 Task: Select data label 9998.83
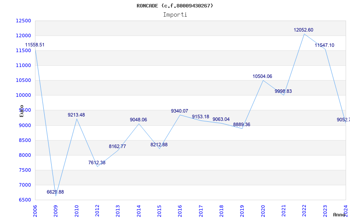283,91
